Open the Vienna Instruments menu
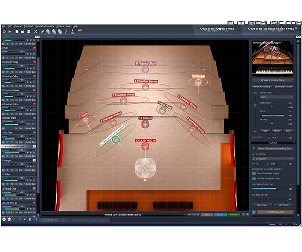The image size is (302, 252). [x=45, y=26]
